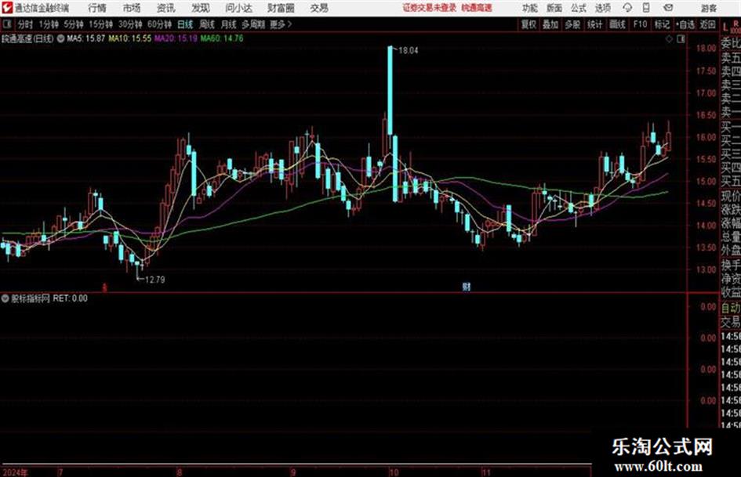Viewport: 741px width, 477px height.
Task: Click the 统计 statistics button
Action: pyautogui.click(x=594, y=24)
